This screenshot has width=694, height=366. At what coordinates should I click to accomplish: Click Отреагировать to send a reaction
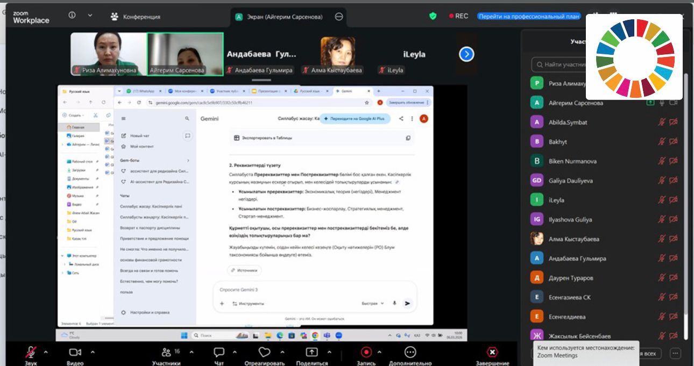tap(264, 351)
